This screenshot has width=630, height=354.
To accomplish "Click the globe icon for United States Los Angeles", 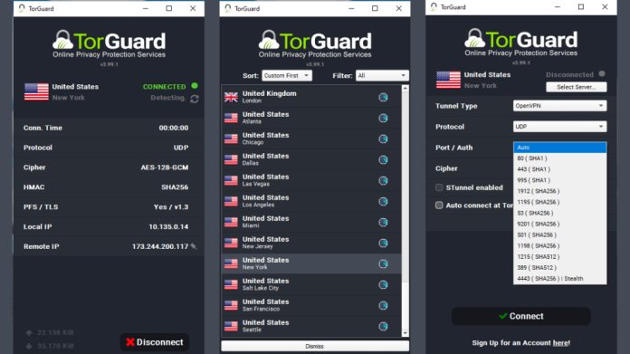I will (x=383, y=201).
